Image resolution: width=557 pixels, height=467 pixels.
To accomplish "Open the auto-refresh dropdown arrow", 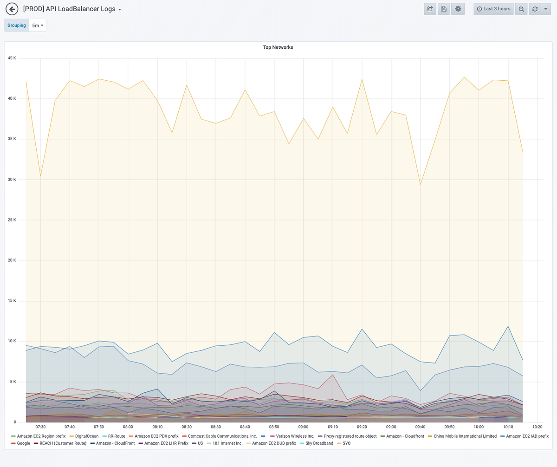I will 546,9.
